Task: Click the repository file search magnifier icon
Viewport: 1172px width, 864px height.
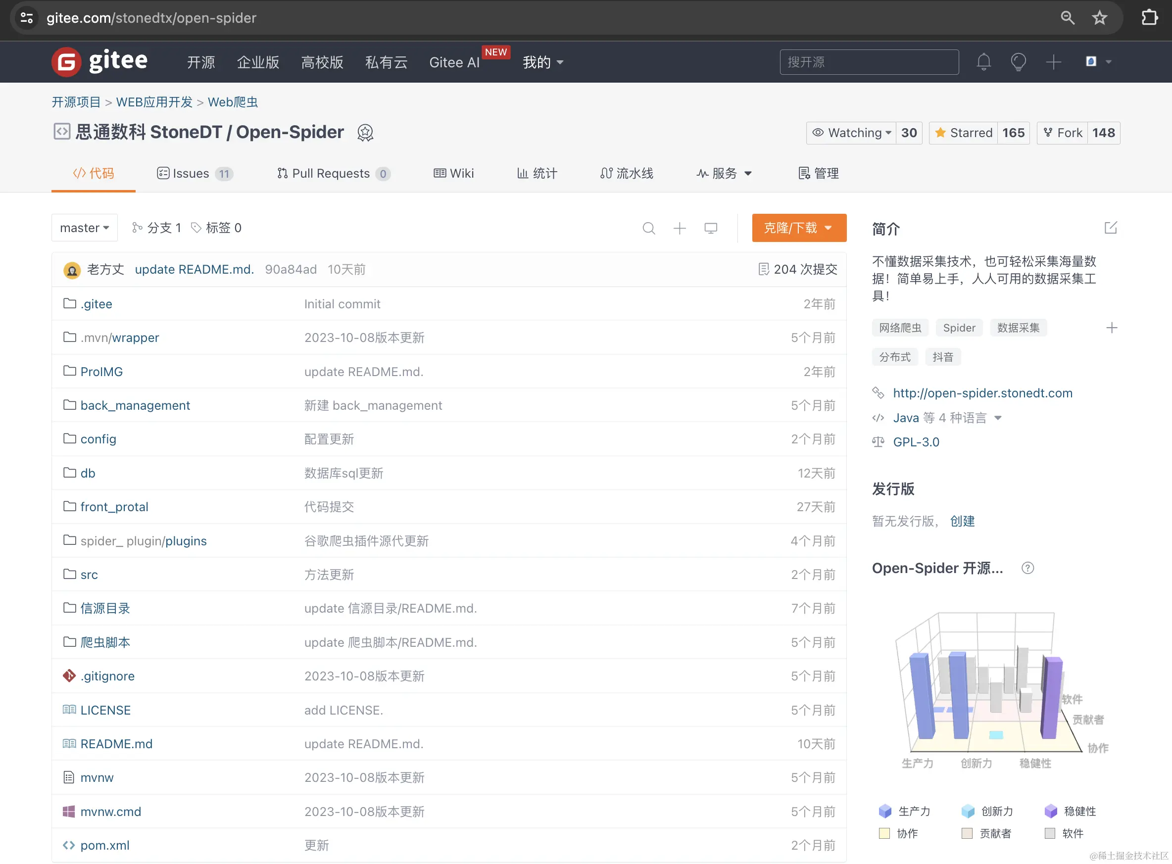Action: click(x=648, y=228)
